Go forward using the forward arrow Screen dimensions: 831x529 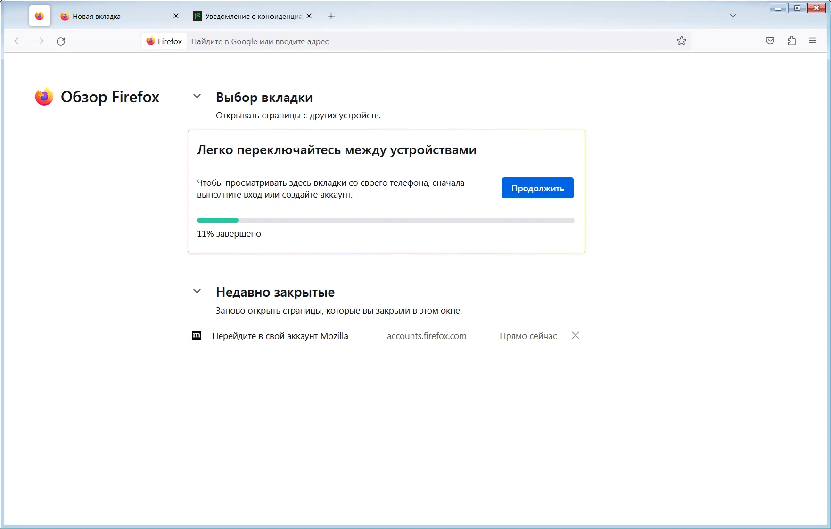coord(40,41)
